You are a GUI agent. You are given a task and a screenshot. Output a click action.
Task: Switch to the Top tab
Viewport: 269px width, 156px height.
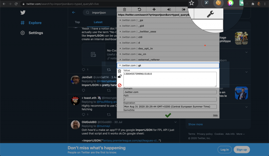pos(77,22)
